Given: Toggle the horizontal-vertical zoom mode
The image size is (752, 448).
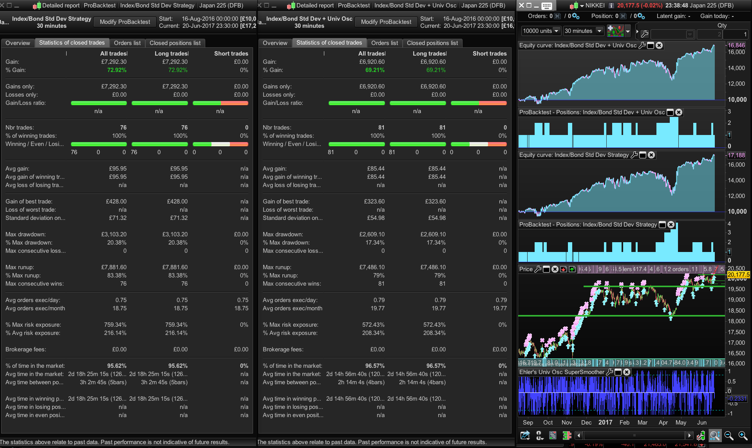Looking at the screenshot, I should coord(715,435).
